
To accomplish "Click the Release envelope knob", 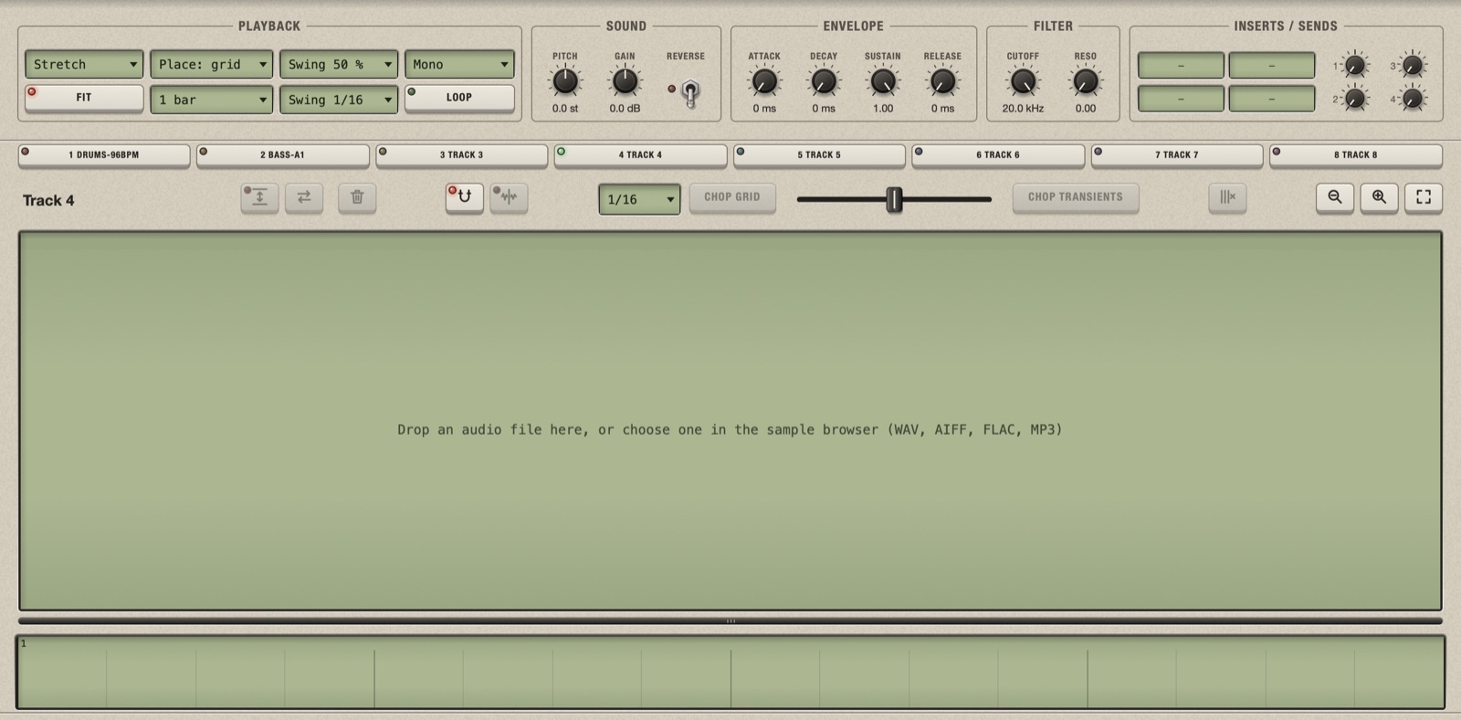I will tap(942, 81).
